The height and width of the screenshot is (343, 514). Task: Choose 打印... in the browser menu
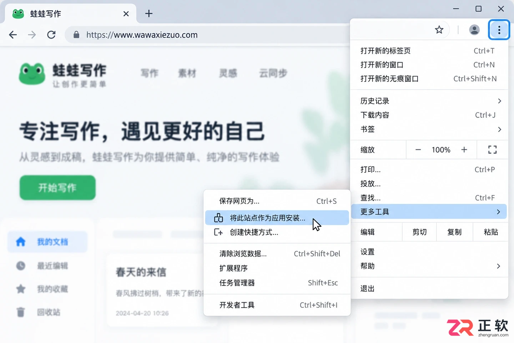pyautogui.click(x=429, y=170)
